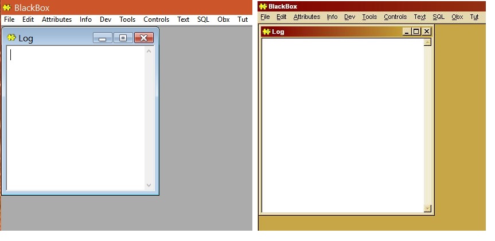Open the Dev menu in Aero-themed BlackBox
The width and height of the screenshot is (495, 241).
(x=106, y=20)
